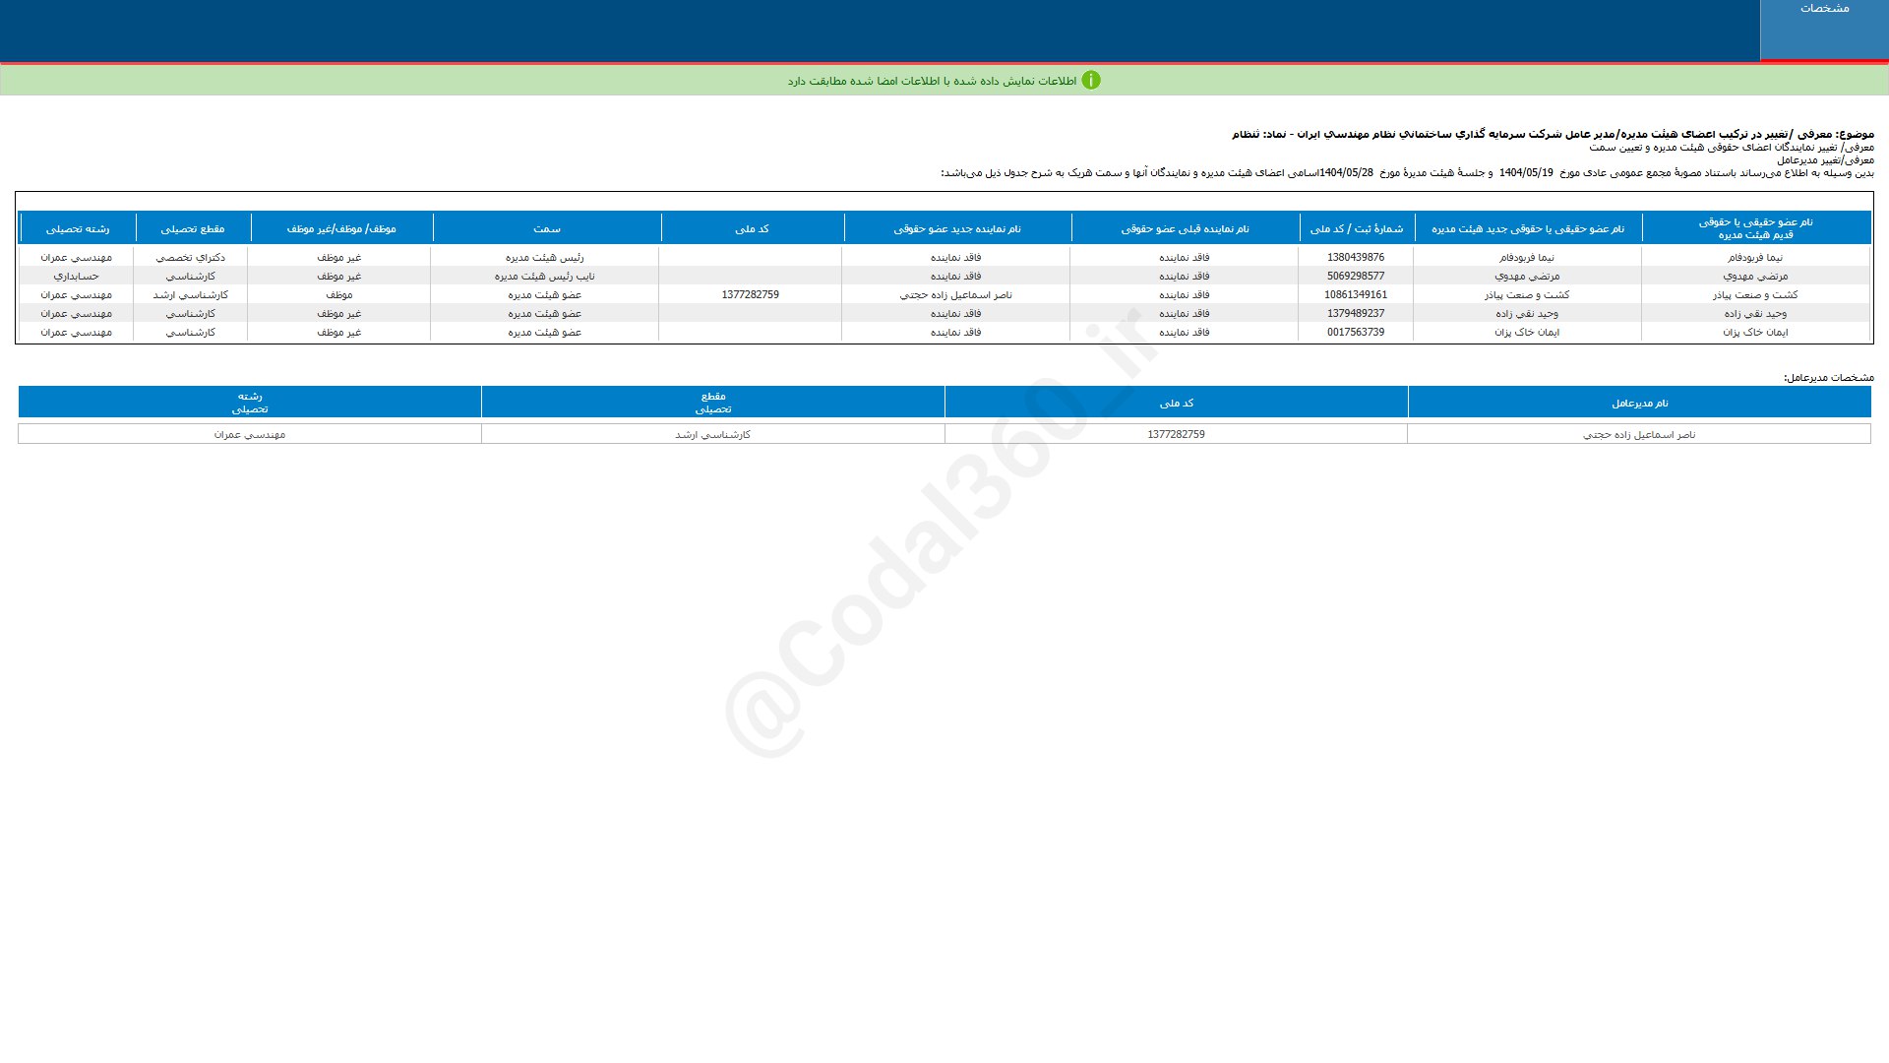Select the ID number 0017563739
The width and height of the screenshot is (1889, 1063).
[1356, 333]
